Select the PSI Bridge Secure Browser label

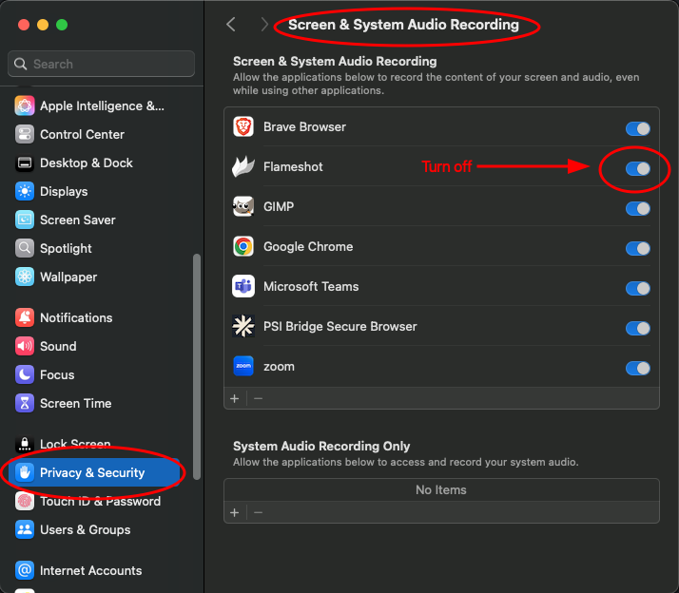pyautogui.click(x=339, y=326)
